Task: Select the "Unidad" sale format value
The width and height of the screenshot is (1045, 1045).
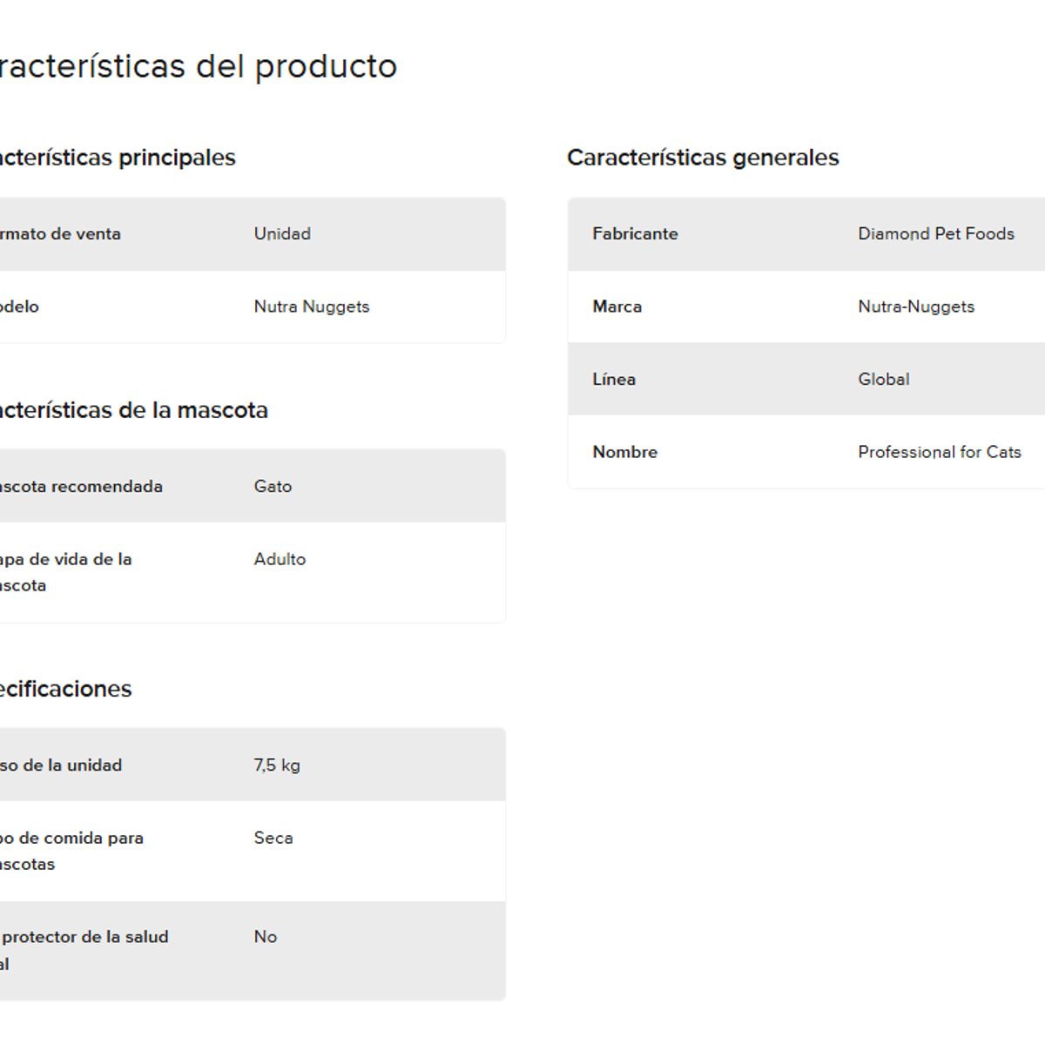Action: point(282,233)
